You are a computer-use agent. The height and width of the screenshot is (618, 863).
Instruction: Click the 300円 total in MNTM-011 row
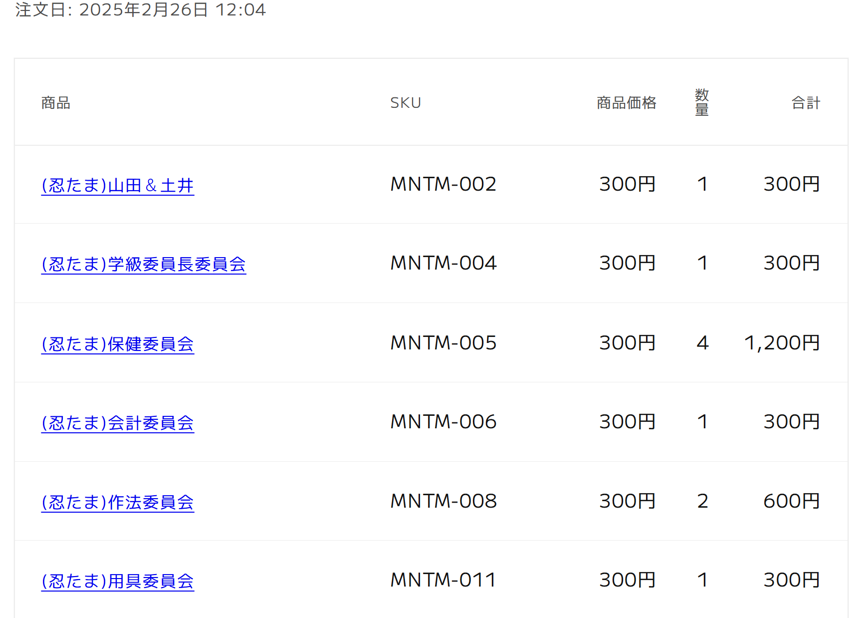click(792, 580)
